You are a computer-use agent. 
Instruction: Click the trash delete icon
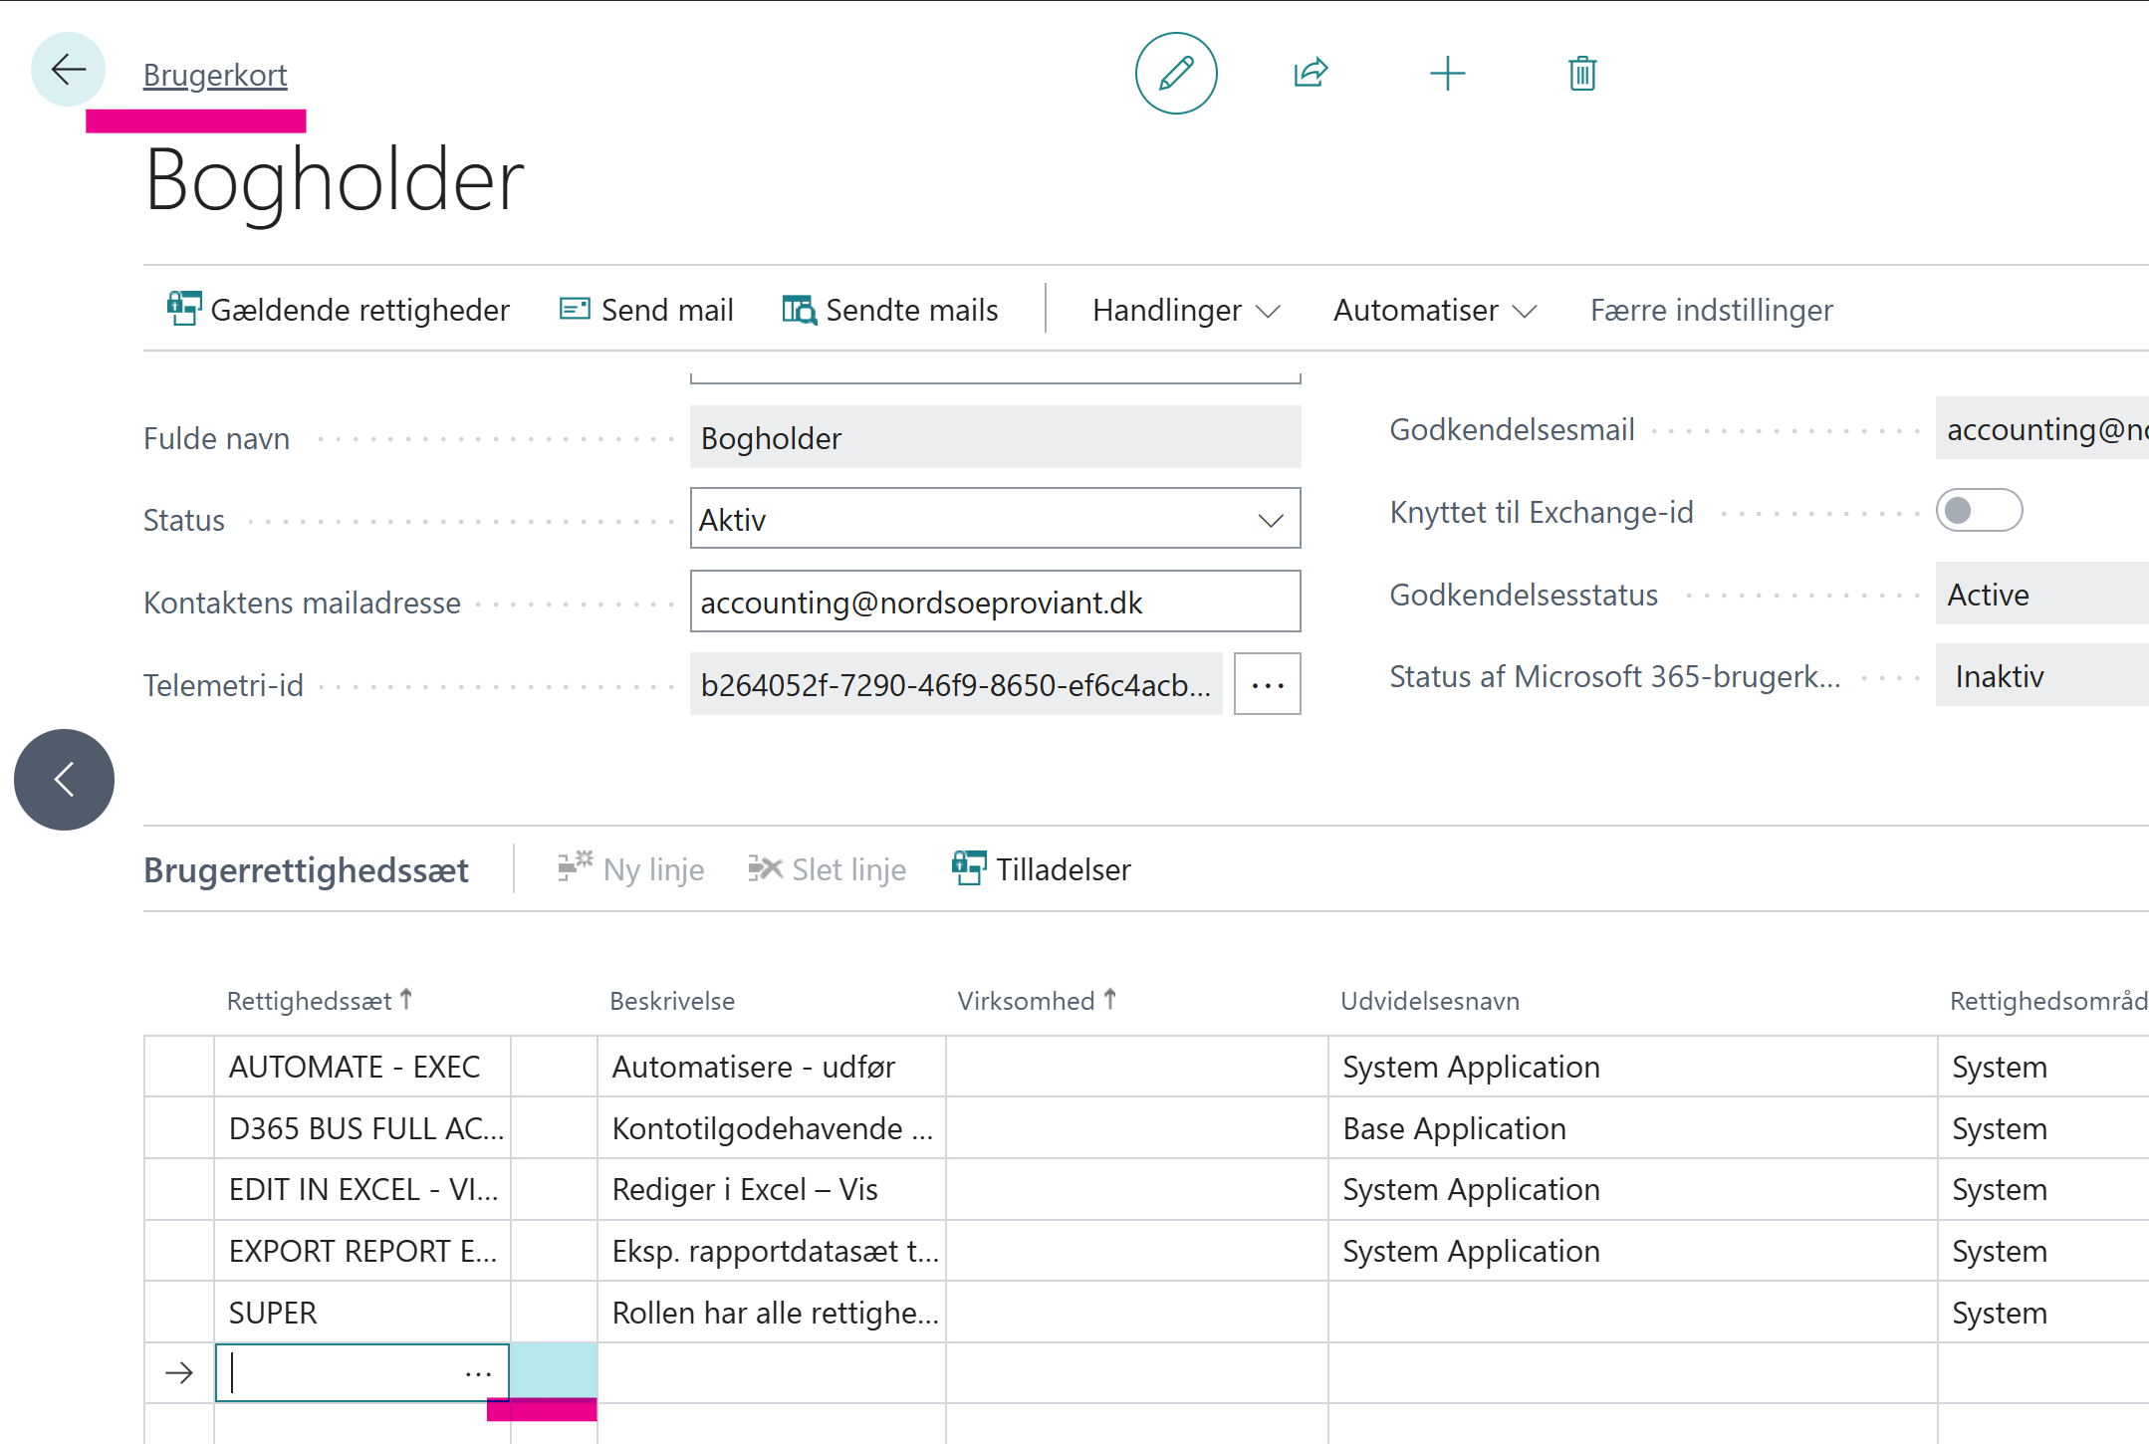coord(1582,74)
